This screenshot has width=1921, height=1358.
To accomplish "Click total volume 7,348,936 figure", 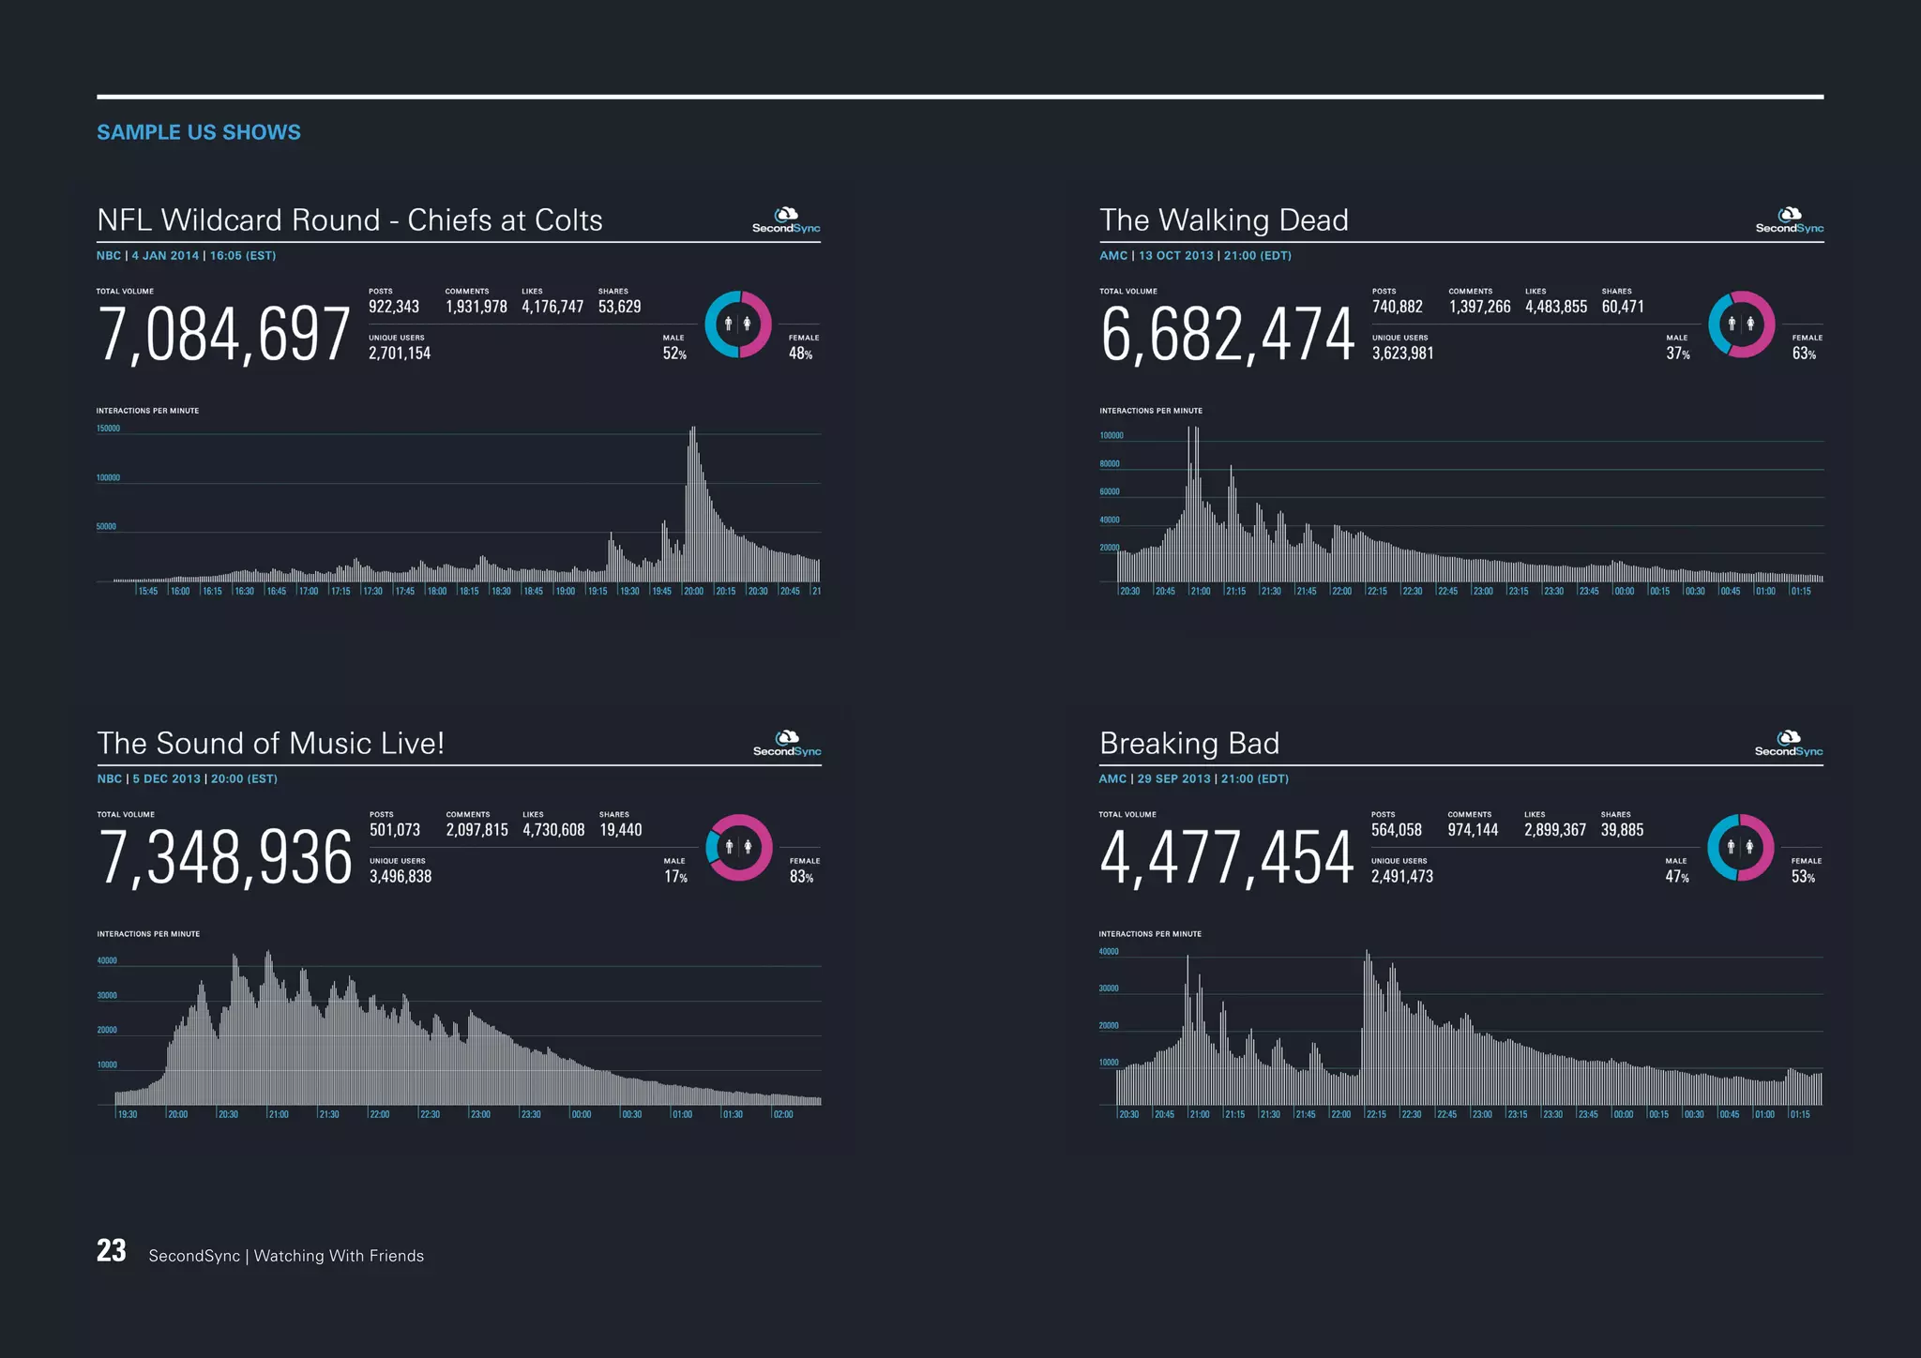I will (225, 858).
